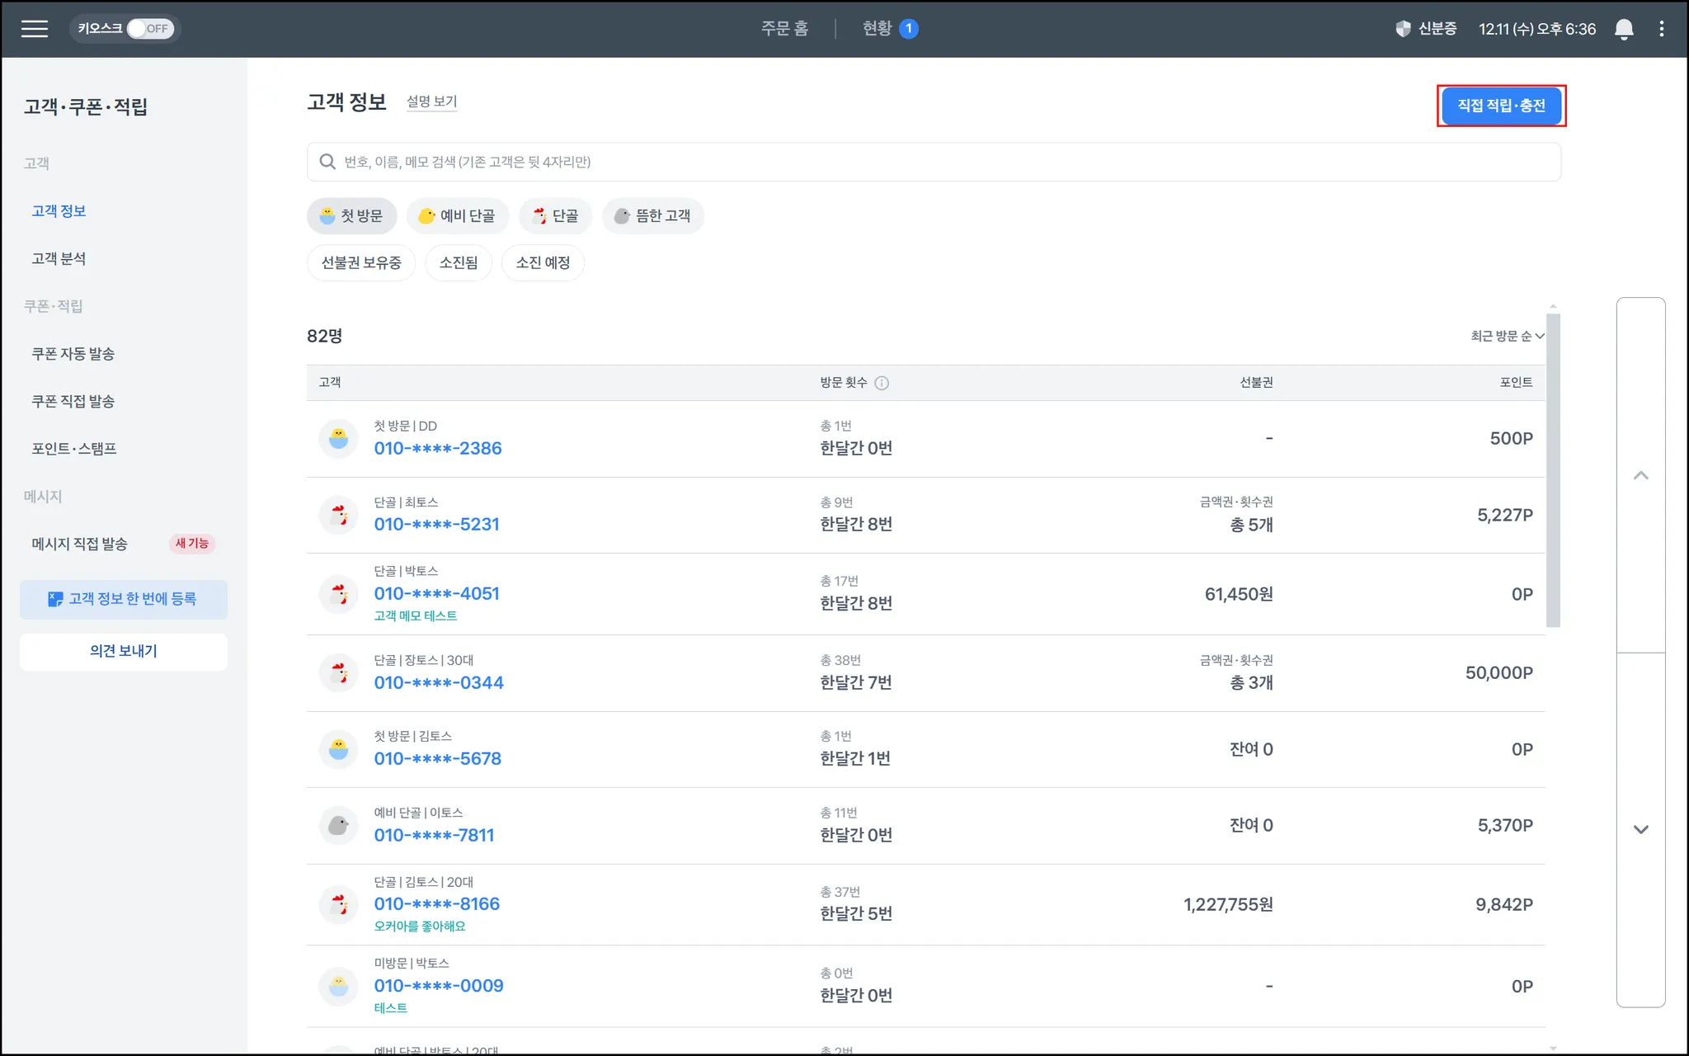Click the chick avatar for 010-****-2386
The width and height of the screenshot is (1689, 1056).
pos(338,439)
